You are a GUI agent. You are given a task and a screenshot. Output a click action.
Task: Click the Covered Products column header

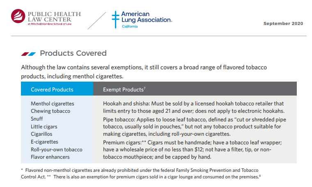click(x=52, y=90)
